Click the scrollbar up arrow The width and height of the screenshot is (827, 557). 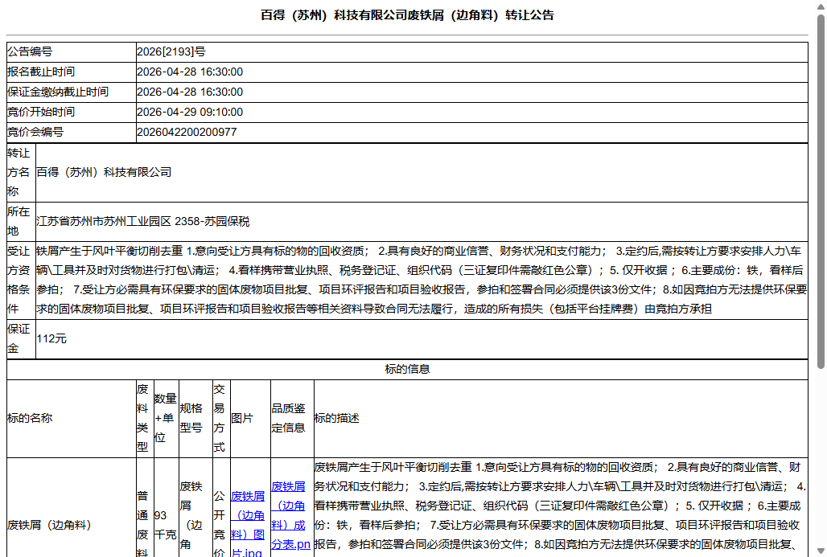pyautogui.click(x=821, y=6)
